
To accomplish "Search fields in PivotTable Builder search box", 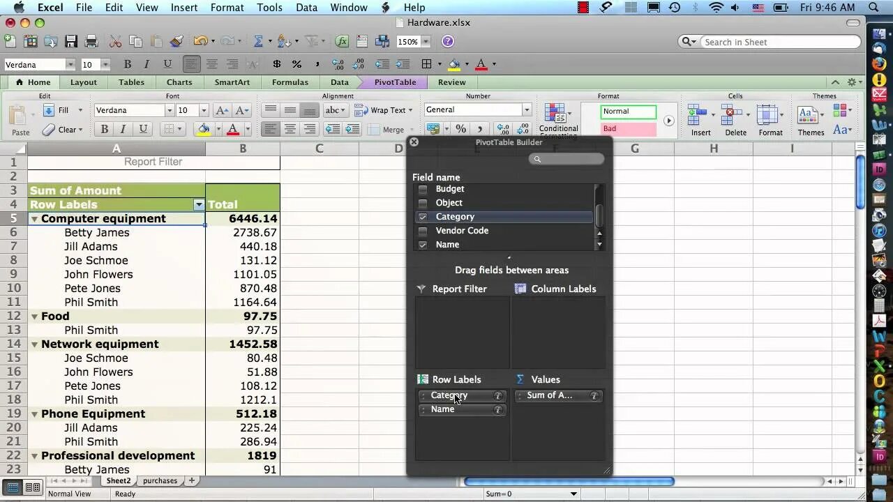I will (x=566, y=160).
